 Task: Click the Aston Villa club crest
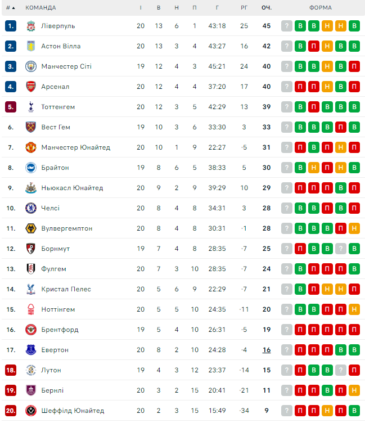coord(31,46)
